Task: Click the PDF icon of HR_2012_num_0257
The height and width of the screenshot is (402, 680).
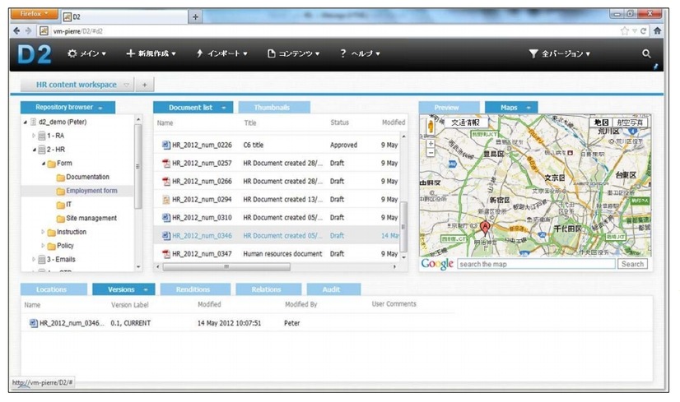Action: [x=165, y=163]
